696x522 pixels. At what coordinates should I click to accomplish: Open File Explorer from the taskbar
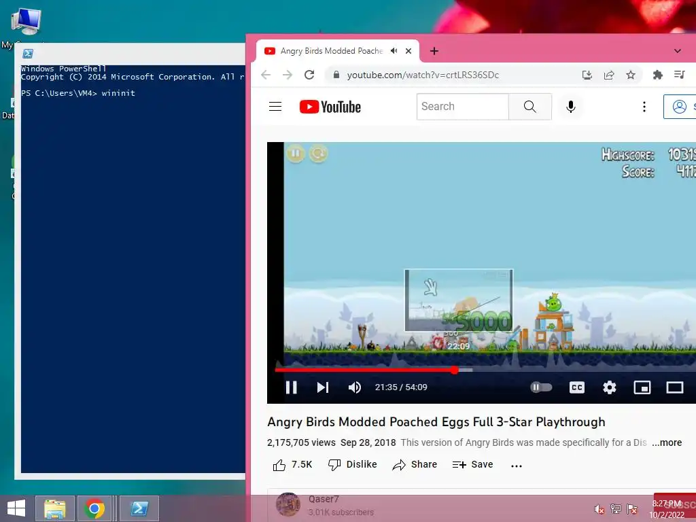pos(54,508)
